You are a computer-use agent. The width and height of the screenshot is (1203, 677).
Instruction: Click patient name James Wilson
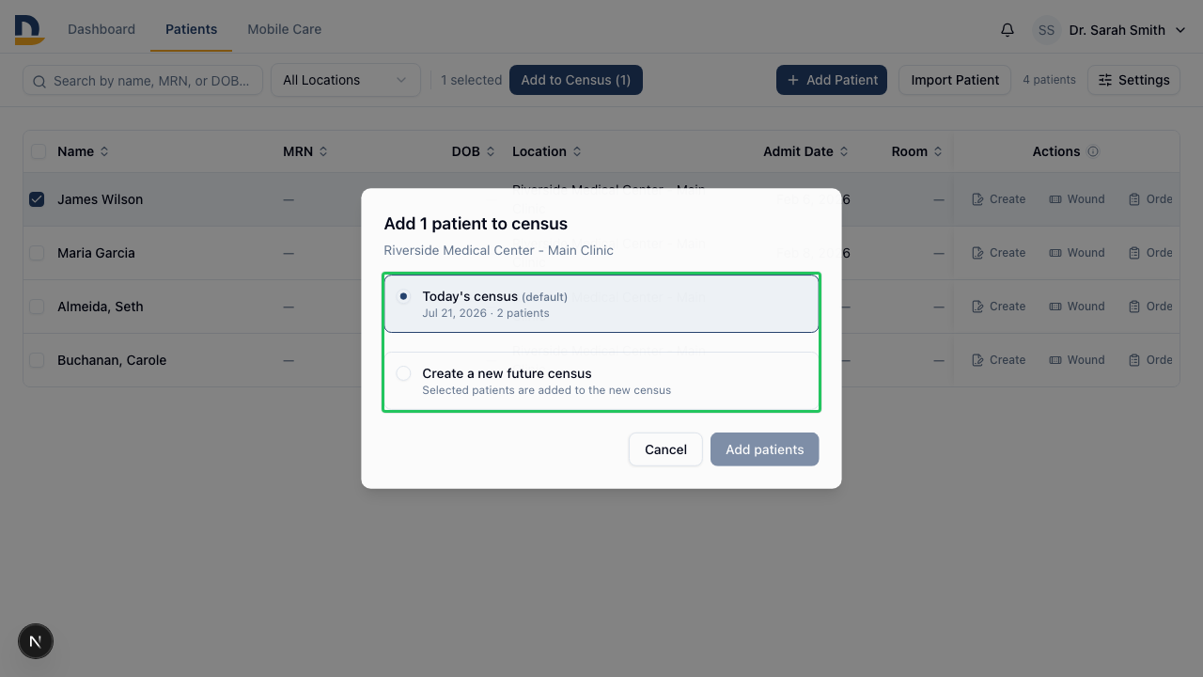click(101, 199)
